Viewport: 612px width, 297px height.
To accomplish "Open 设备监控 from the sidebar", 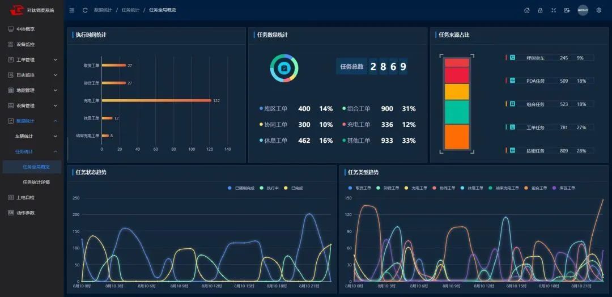I will pos(25,44).
